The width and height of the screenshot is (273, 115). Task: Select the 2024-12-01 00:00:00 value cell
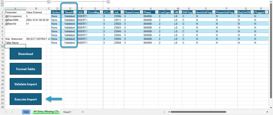pos(36,20)
